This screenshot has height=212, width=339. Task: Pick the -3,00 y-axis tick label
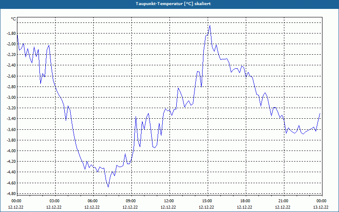pos(11,98)
